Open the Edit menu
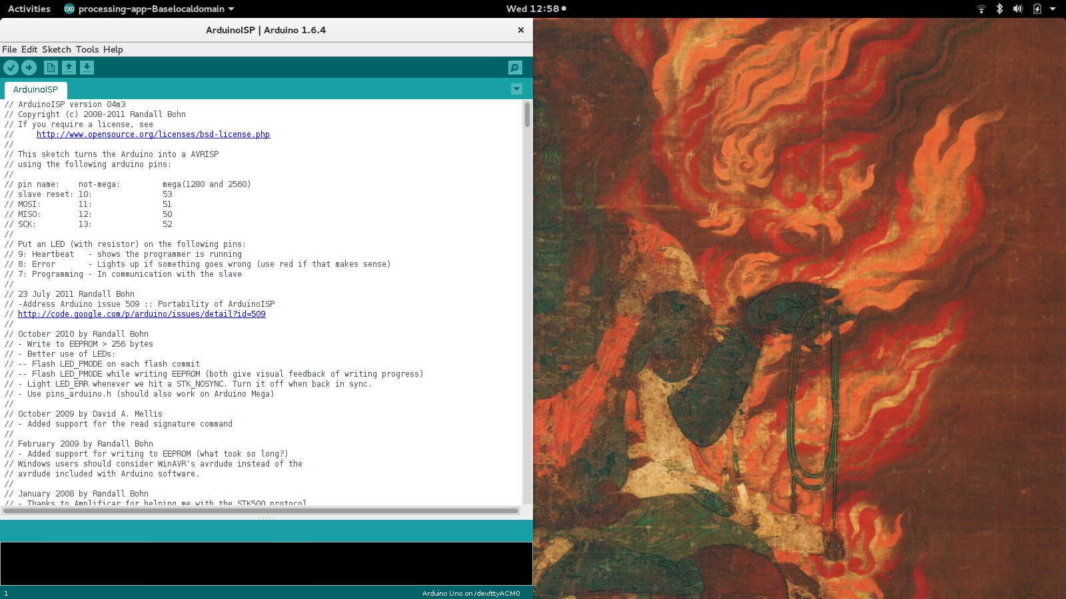The image size is (1066, 599). coord(29,49)
